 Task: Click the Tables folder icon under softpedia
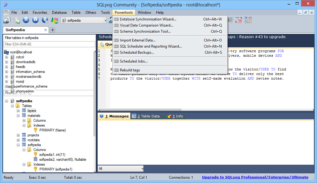pyautogui.click(x=18, y=106)
